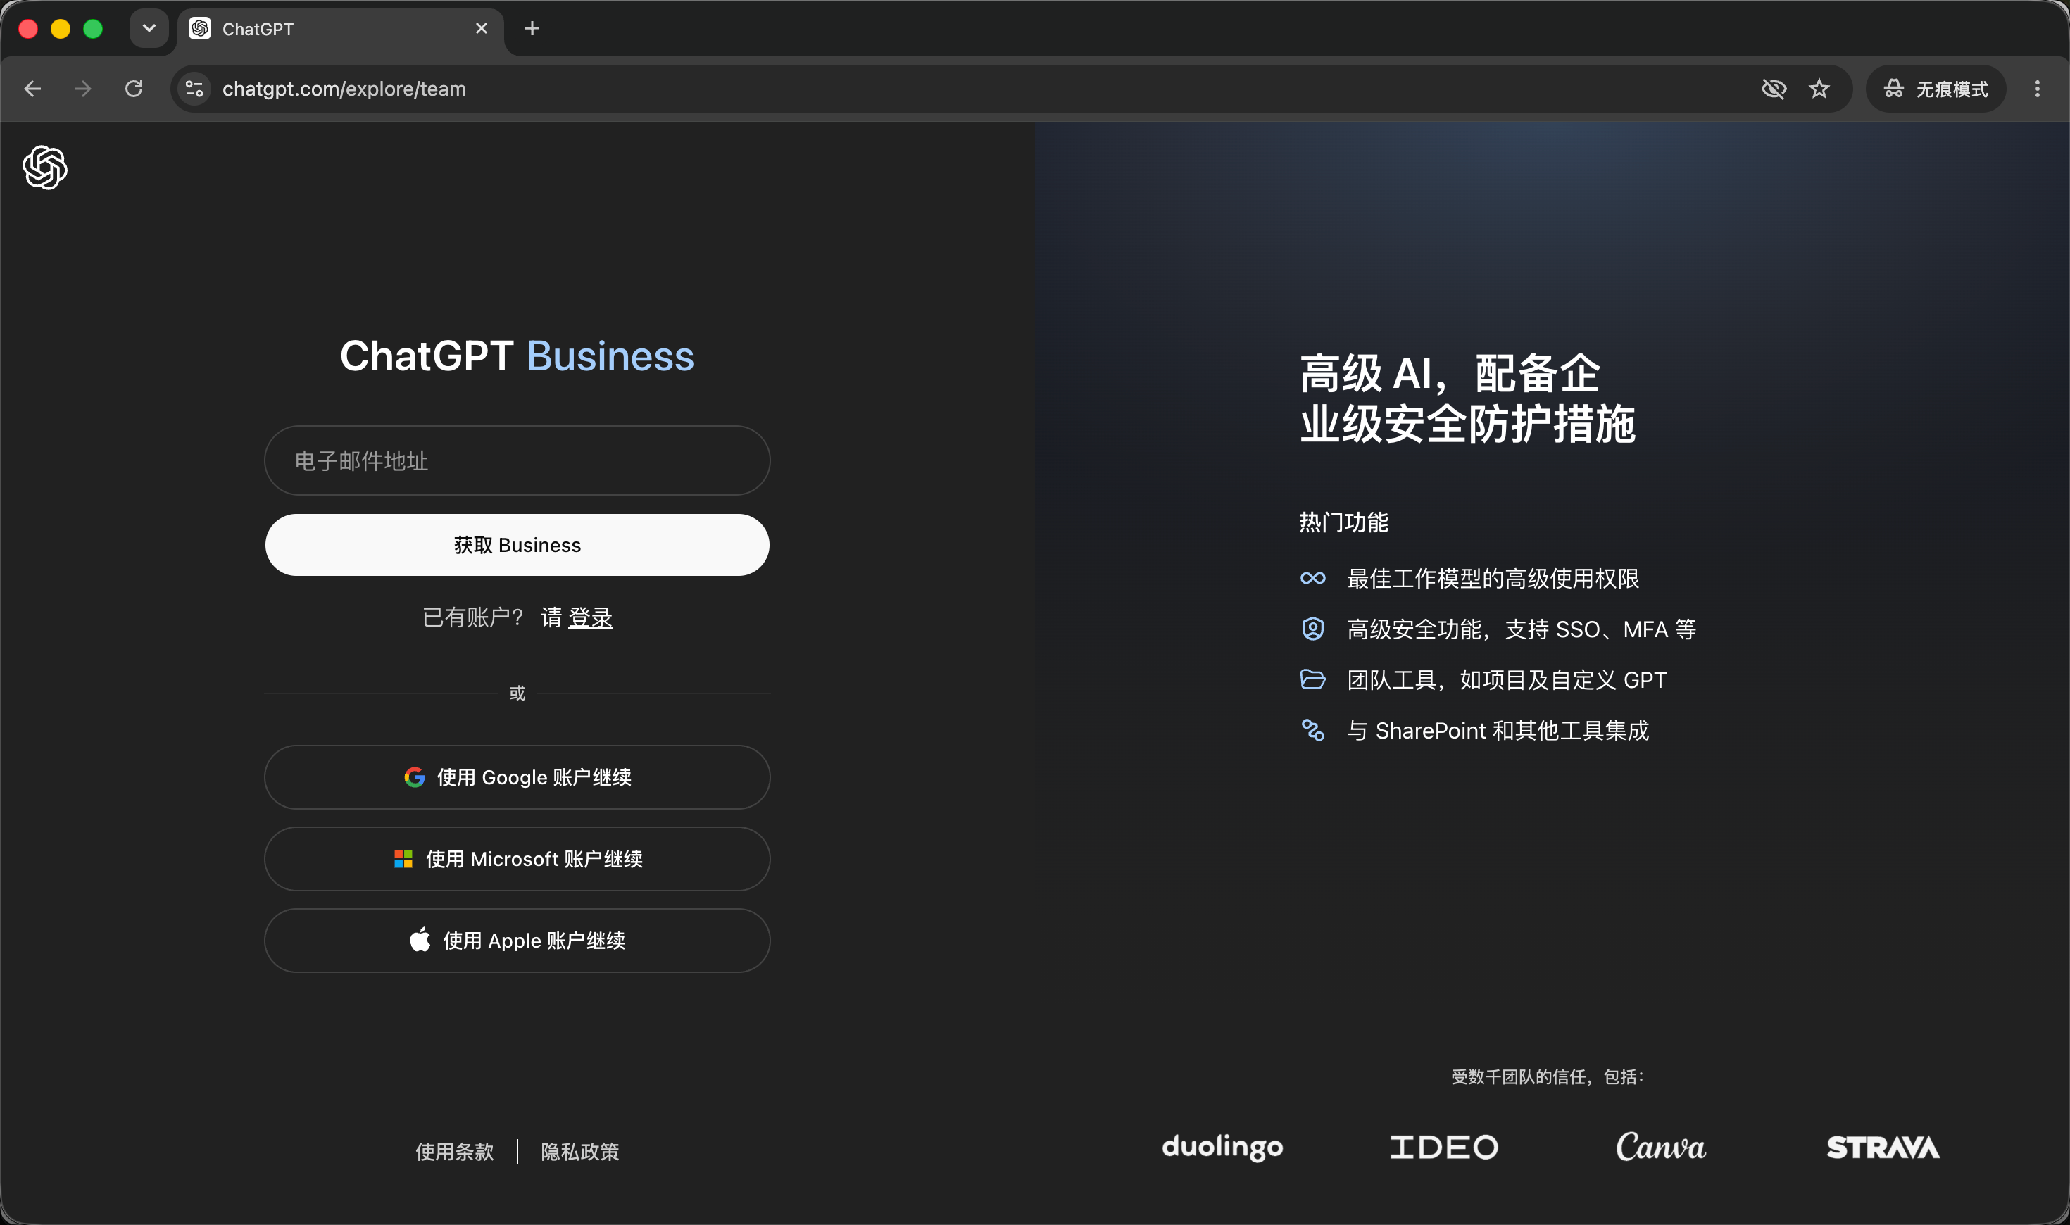
Task: Continue with Google account
Action: pos(517,778)
